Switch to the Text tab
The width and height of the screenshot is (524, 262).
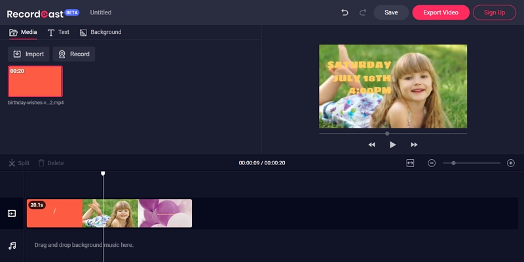pyautogui.click(x=58, y=32)
